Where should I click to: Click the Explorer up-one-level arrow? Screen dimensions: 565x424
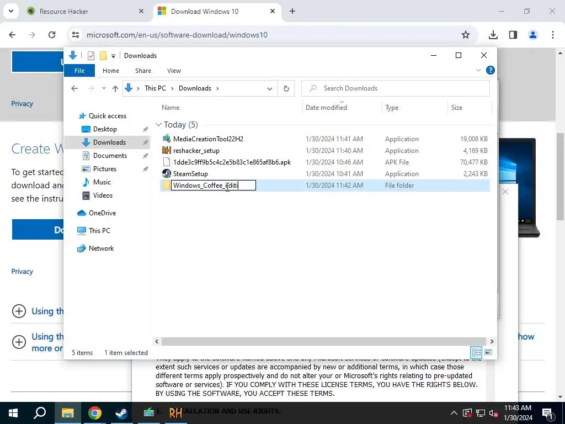(115, 88)
